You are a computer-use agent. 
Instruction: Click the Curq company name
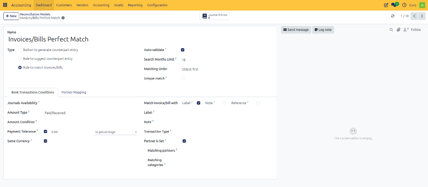[x=413, y=5]
